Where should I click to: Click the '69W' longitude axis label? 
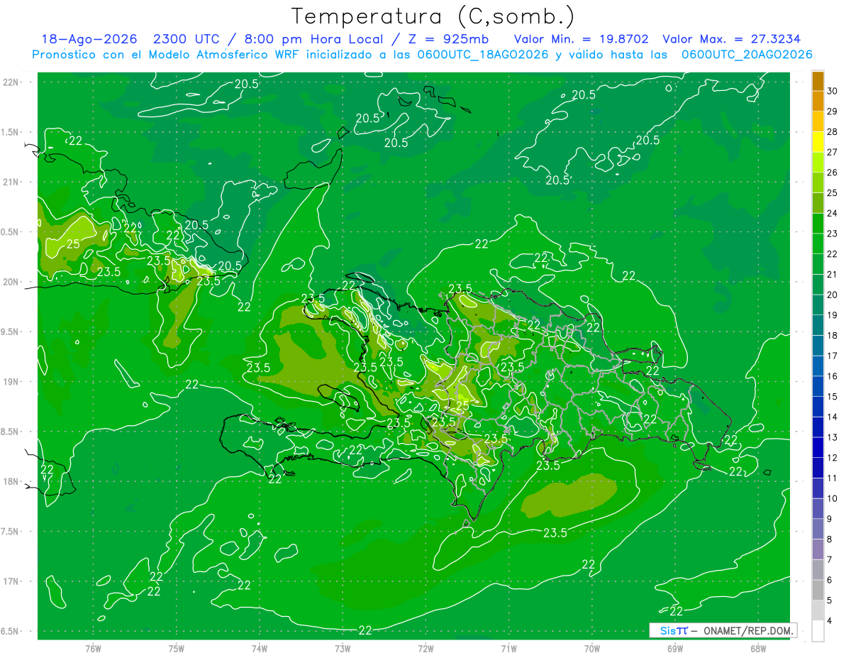point(675,648)
